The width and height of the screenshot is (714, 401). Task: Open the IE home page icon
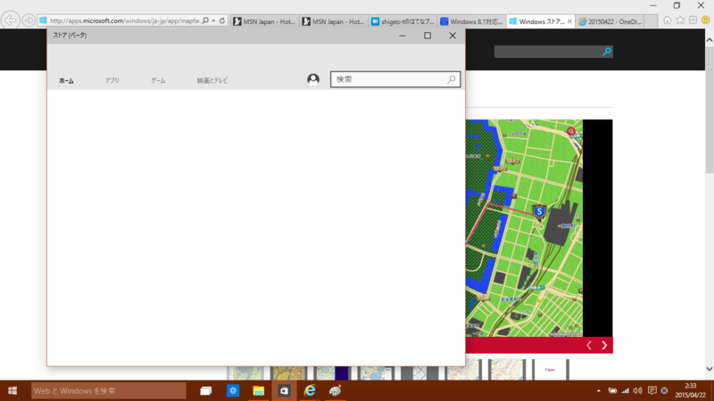(x=667, y=20)
